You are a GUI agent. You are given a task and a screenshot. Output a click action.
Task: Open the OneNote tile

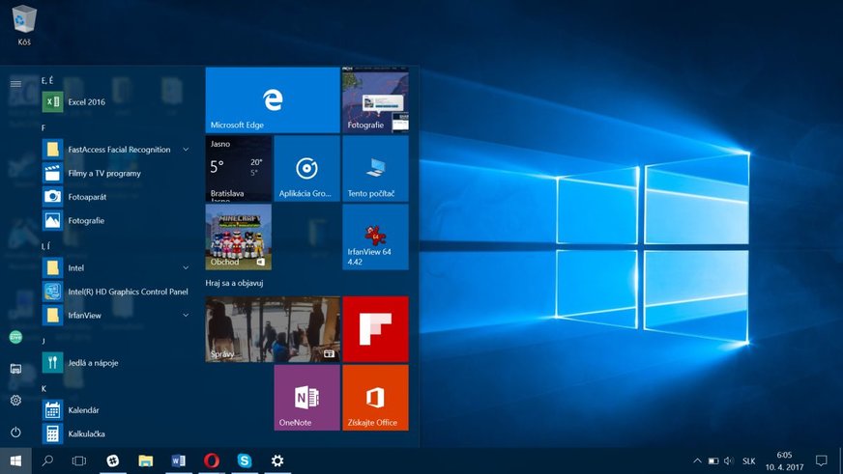(x=306, y=397)
